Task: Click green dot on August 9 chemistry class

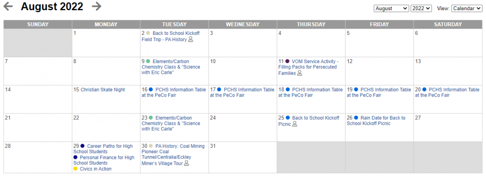Action: (148, 61)
